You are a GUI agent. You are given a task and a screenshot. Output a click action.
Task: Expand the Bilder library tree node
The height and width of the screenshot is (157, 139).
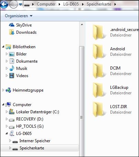[7, 54]
